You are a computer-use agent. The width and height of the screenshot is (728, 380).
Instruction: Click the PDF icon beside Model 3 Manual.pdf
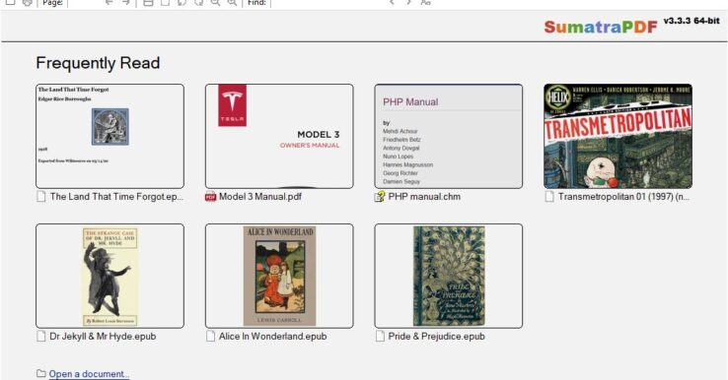[x=211, y=197]
